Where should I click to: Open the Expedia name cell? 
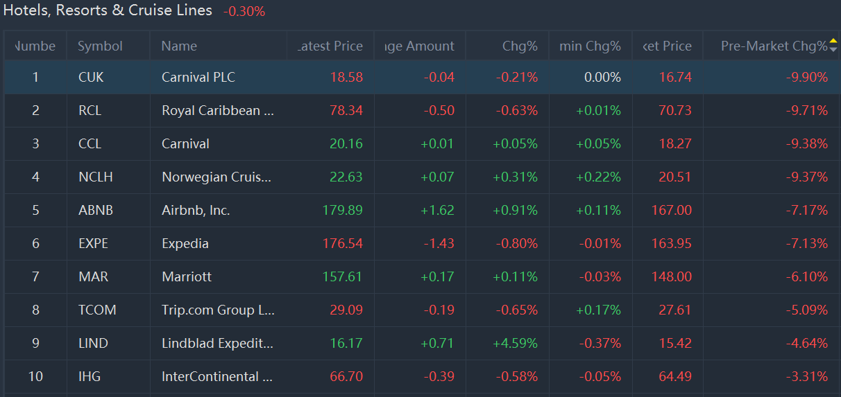(x=185, y=243)
